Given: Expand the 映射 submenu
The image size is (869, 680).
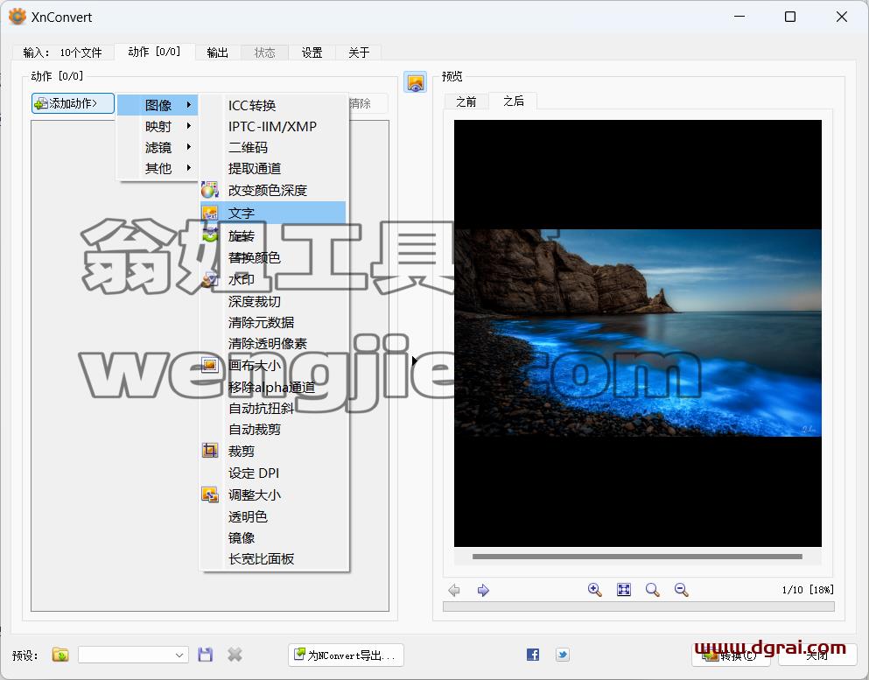Looking at the screenshot, I should (158, 126).
